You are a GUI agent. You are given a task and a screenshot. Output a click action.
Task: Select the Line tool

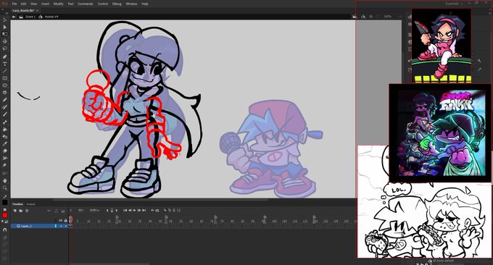pos(5,71)
